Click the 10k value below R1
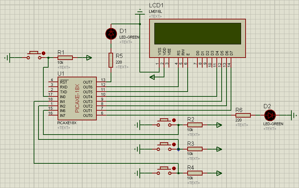Viewport: 299px width, 188px height. click(60, 62)
